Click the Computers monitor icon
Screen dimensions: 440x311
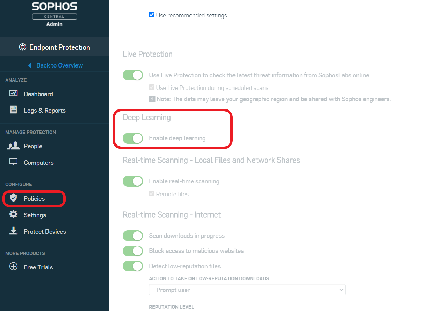(x=13, y=162)
